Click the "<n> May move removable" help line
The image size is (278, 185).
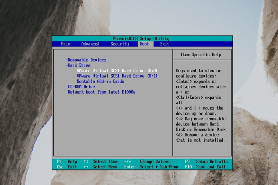201,119
